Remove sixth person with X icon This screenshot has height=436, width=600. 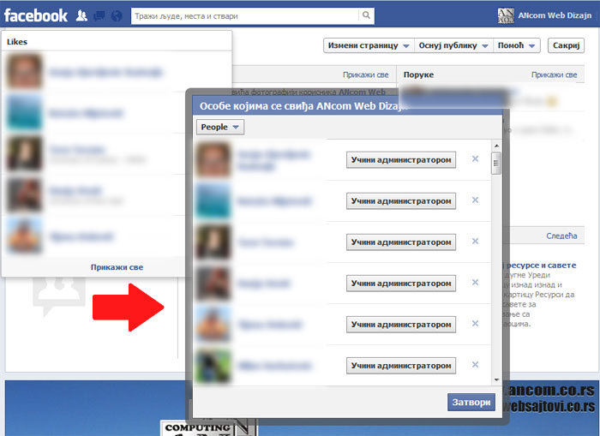pos(475,365)
